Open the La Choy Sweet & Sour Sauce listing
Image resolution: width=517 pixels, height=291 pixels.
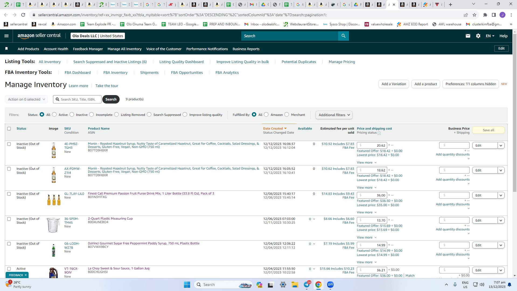118,268
